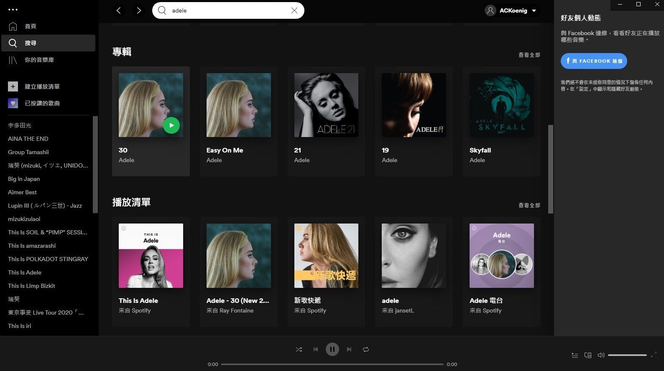Image resolution: width=664 pixels, height=371 pixels.
Task: Skip to the next track
Action: coord(349,349)
